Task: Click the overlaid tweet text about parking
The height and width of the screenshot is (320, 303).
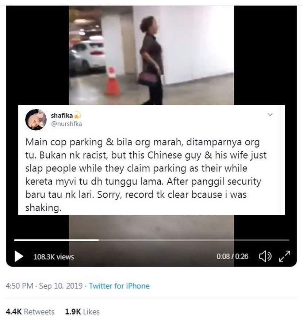Action: click(146, 175)
